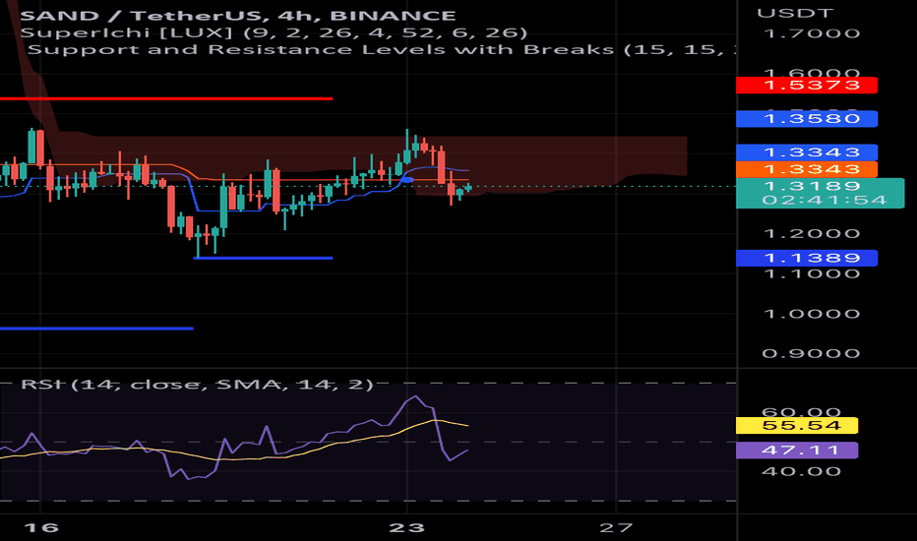This screenshot has height=541, width=917.
Task: Click current price label 1.3189
Action: (812, 186)
